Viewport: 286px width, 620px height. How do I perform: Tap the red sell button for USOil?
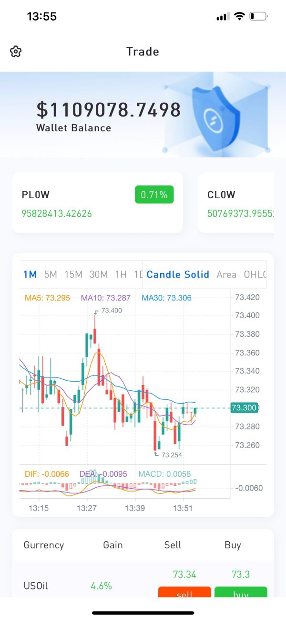click(184, 592)
